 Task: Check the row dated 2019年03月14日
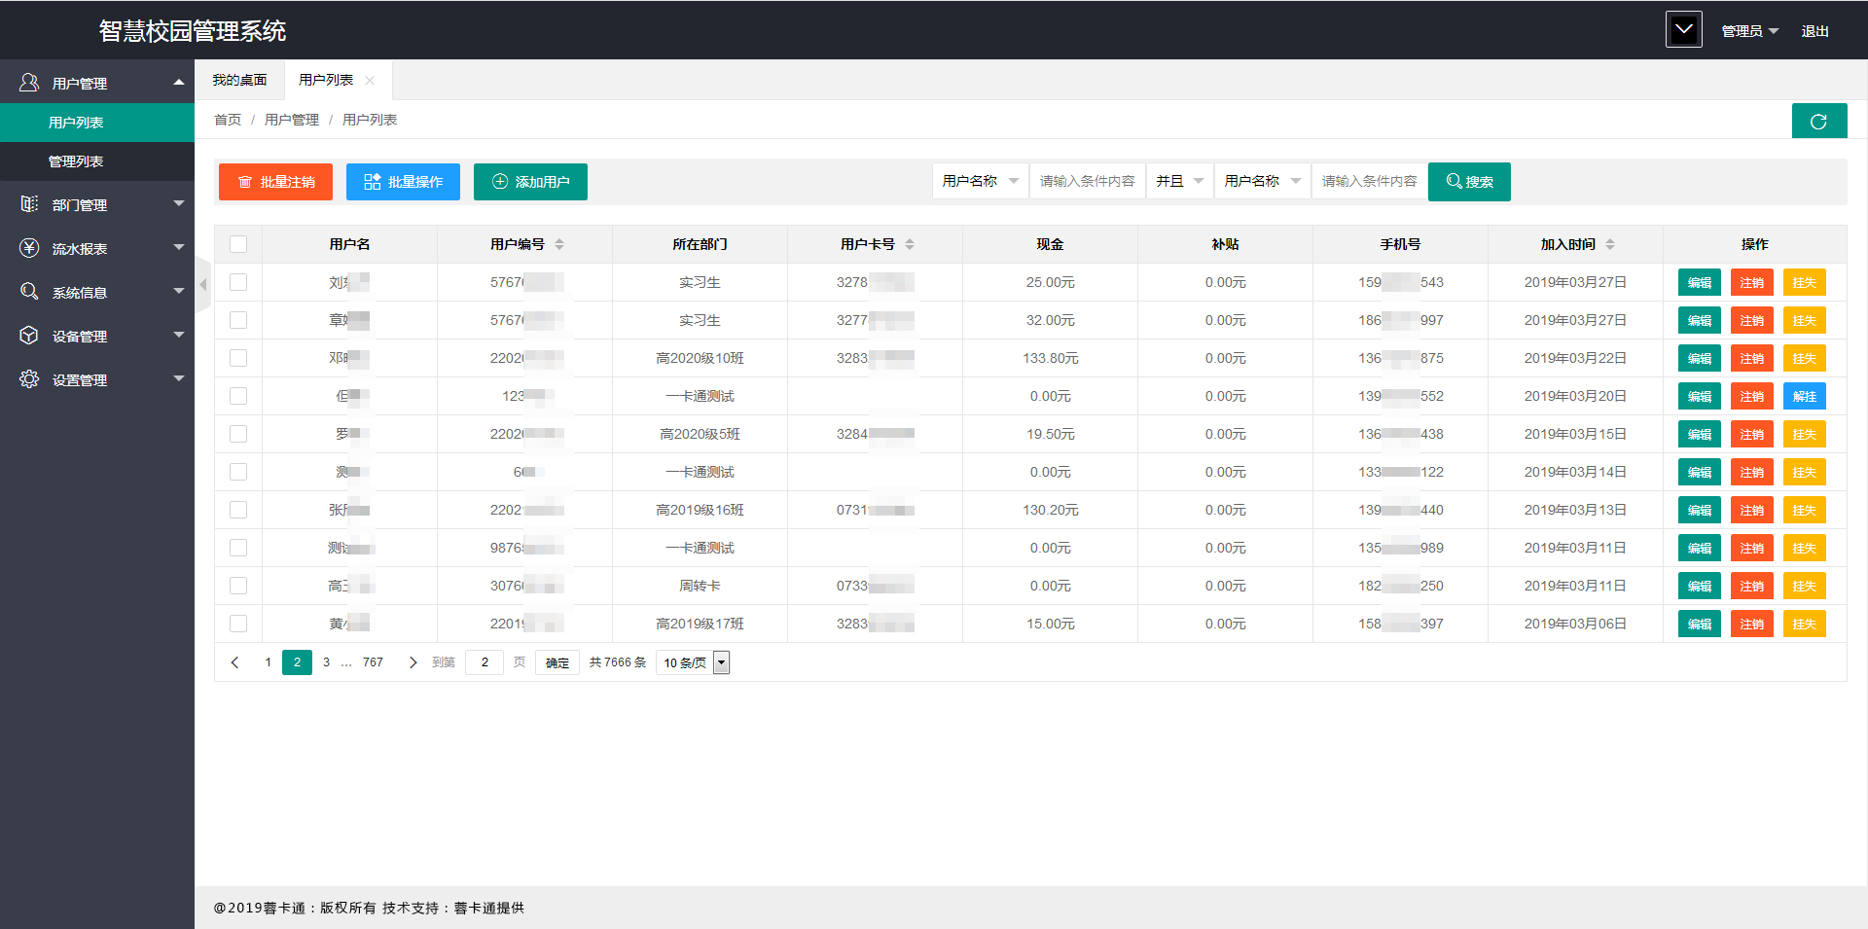click(x=238, y=472)
